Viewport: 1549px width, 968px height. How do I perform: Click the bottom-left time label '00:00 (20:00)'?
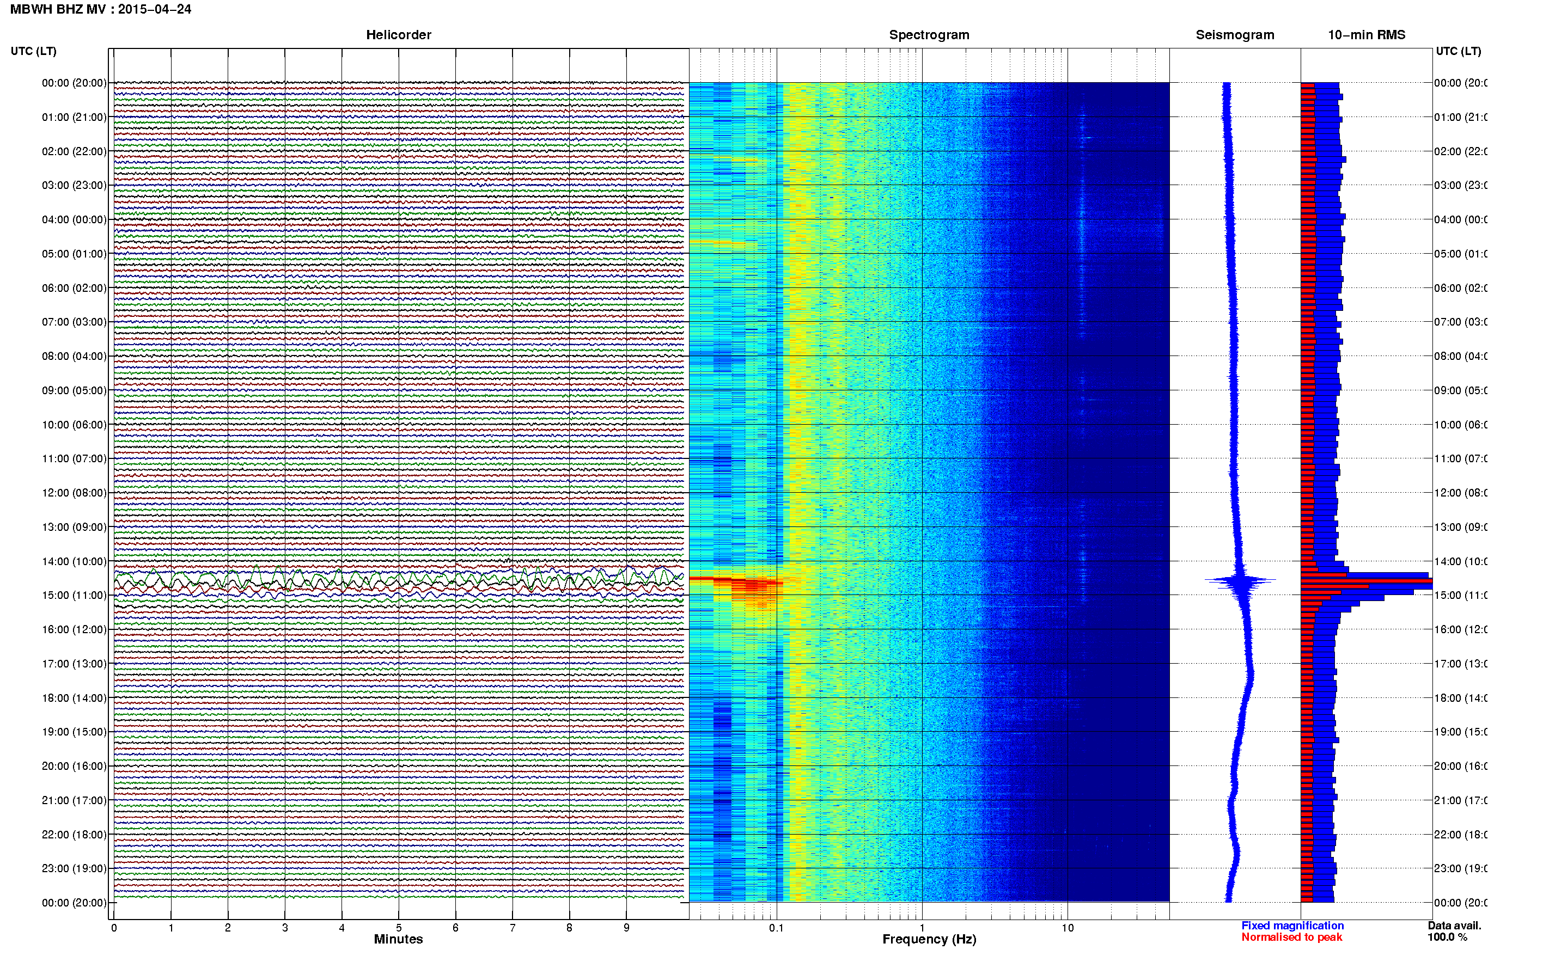(74, 903)
